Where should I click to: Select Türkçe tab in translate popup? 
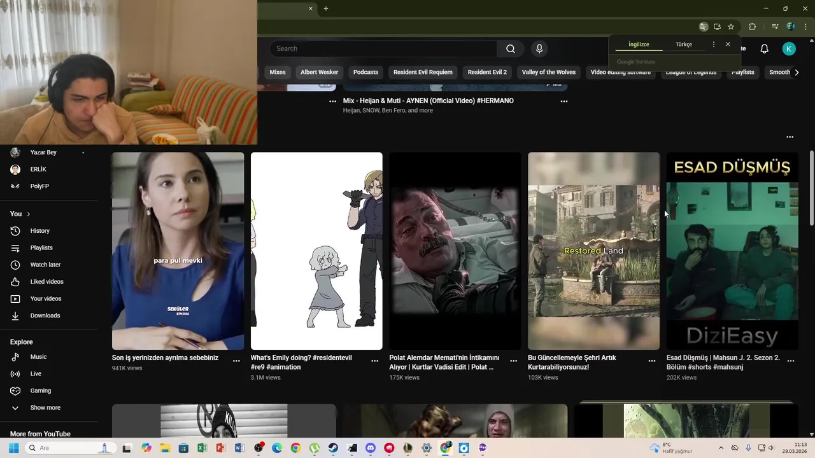click(x=684, y=45)
